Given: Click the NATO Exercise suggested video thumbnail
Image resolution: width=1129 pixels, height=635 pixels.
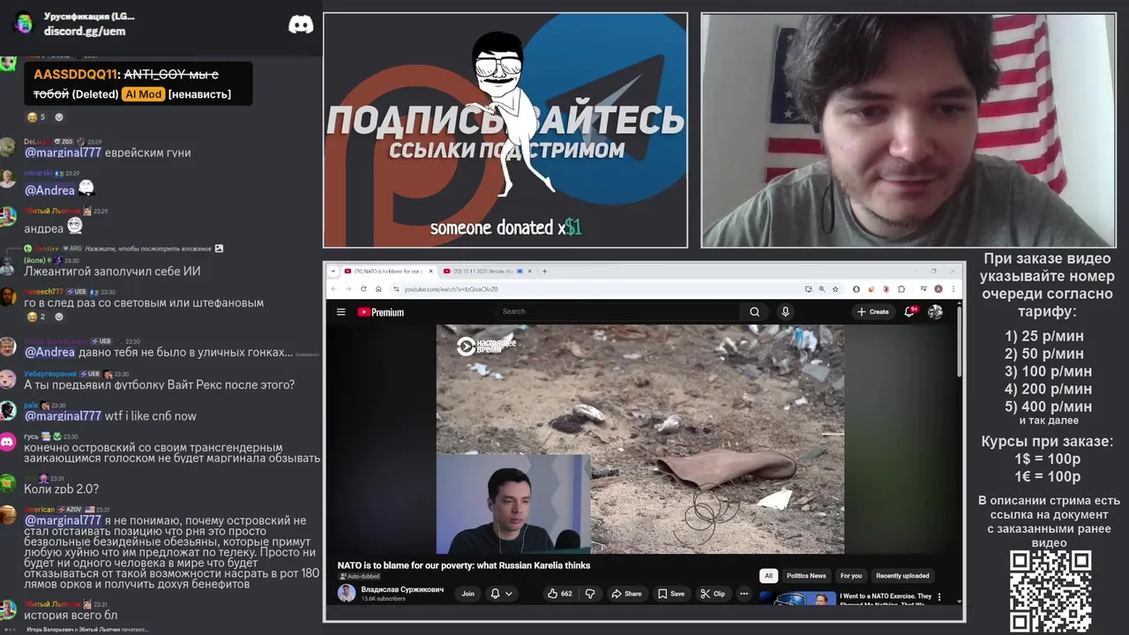Looking at the screenshot, I should pos(797,598).
